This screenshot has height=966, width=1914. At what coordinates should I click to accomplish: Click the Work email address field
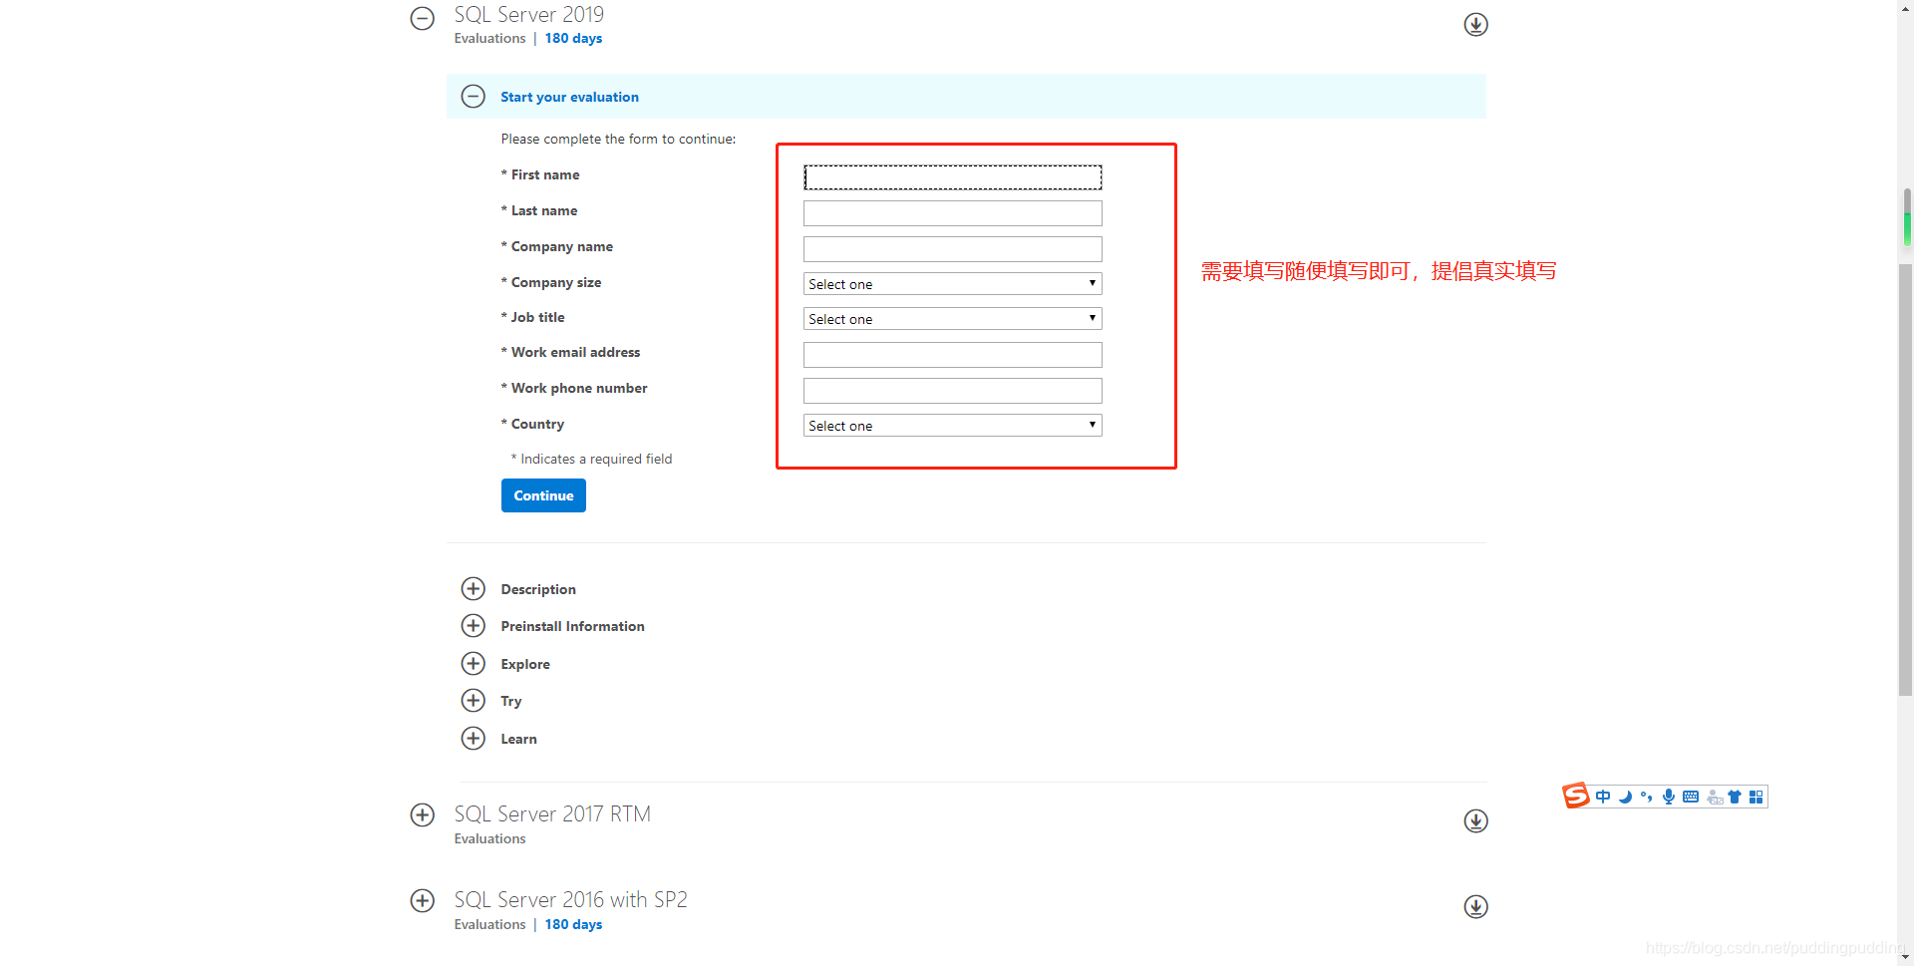(952, 355)
